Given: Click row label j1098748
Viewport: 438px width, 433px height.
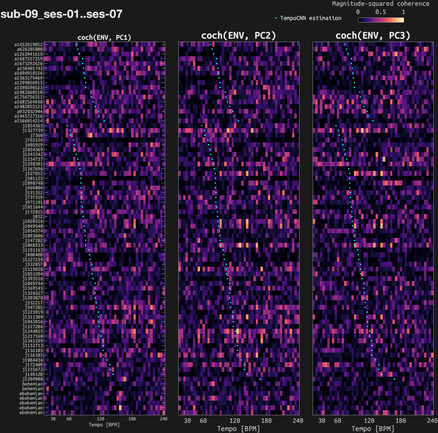Looking at the screenshot, I should [33, 183].
